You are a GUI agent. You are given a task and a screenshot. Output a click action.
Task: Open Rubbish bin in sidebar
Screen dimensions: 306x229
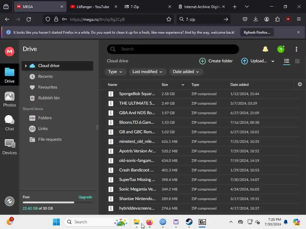point(57,98)
